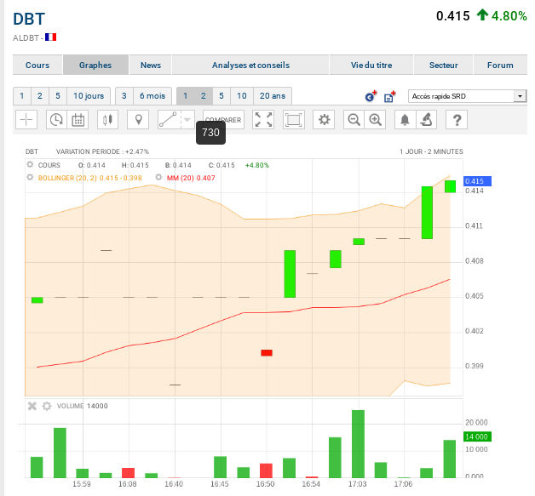Open the alert bell icon
535x496 pixels.
405,120
